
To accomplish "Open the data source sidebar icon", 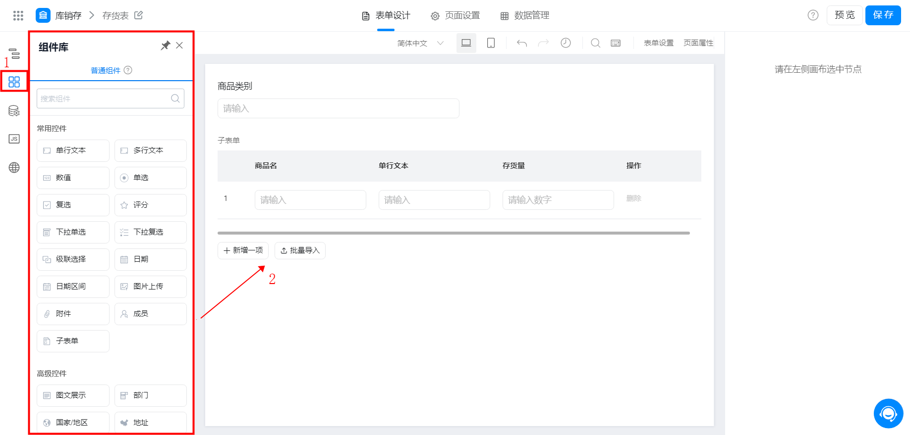I will (14, 111).
